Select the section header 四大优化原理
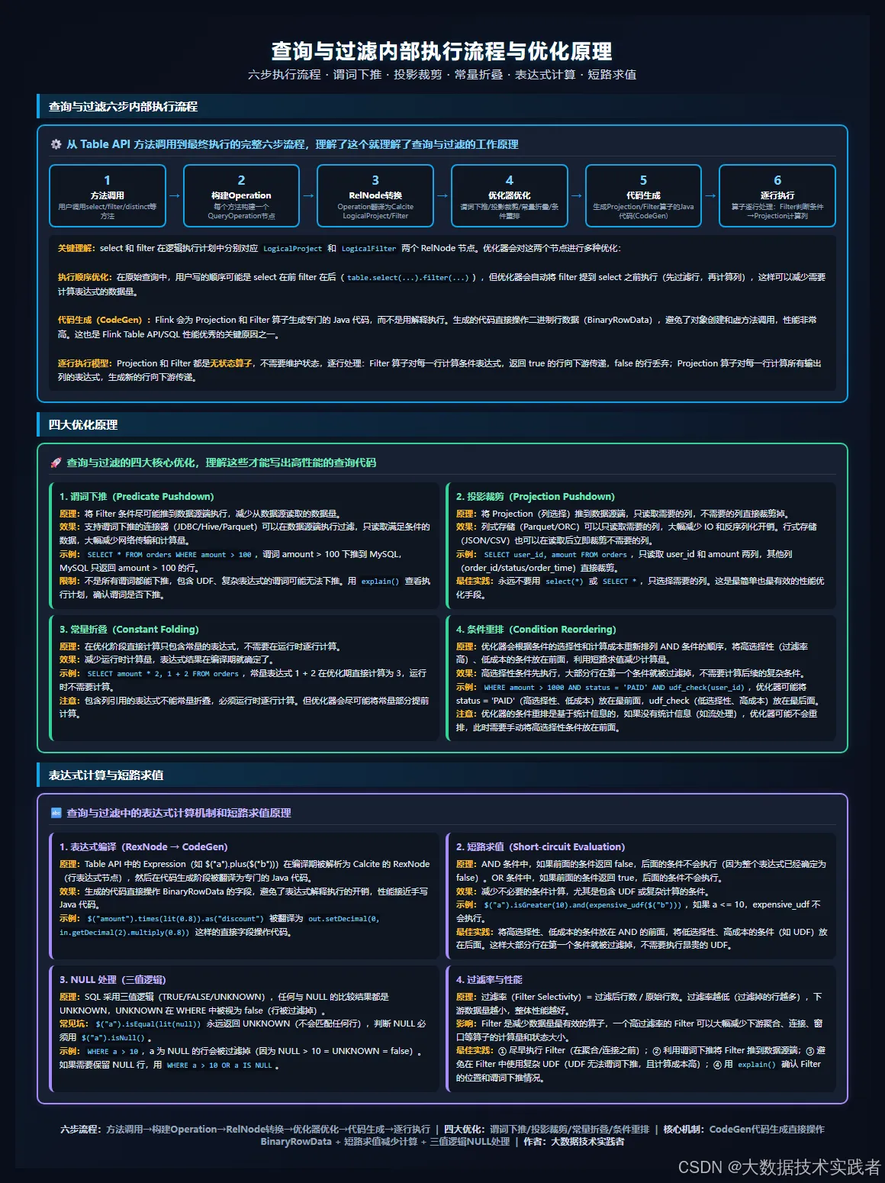Viewport: 885px width, 1183px height. point(83,425)
